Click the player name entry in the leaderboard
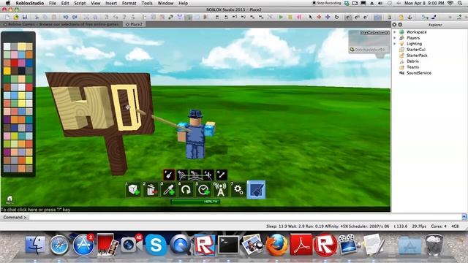468x263 pixels. [x=369, y=50]
